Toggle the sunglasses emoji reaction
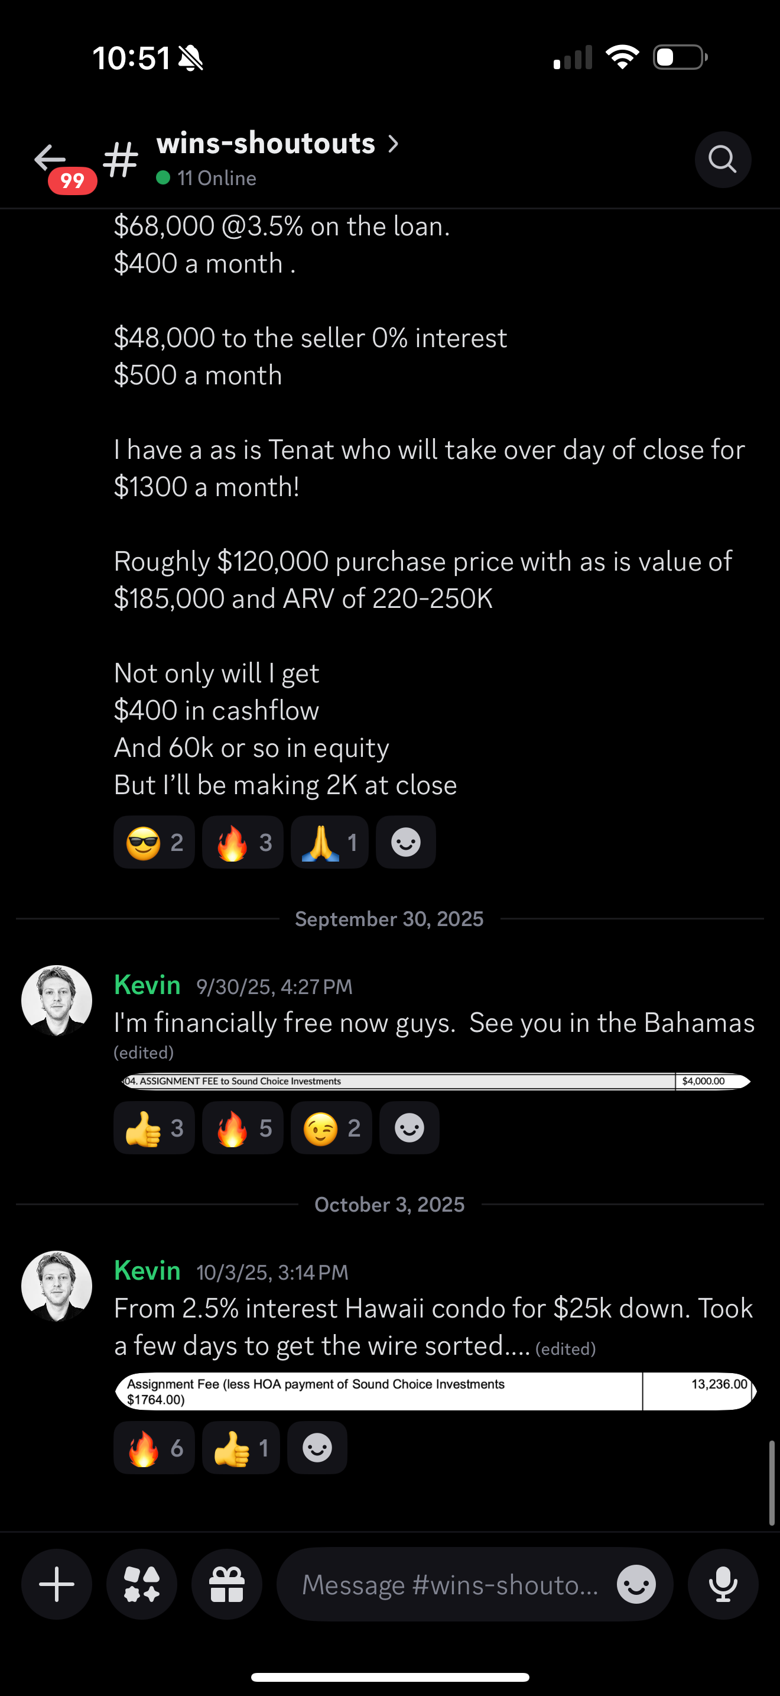This screenshot has height=1696, width=780. click(154, 841)
